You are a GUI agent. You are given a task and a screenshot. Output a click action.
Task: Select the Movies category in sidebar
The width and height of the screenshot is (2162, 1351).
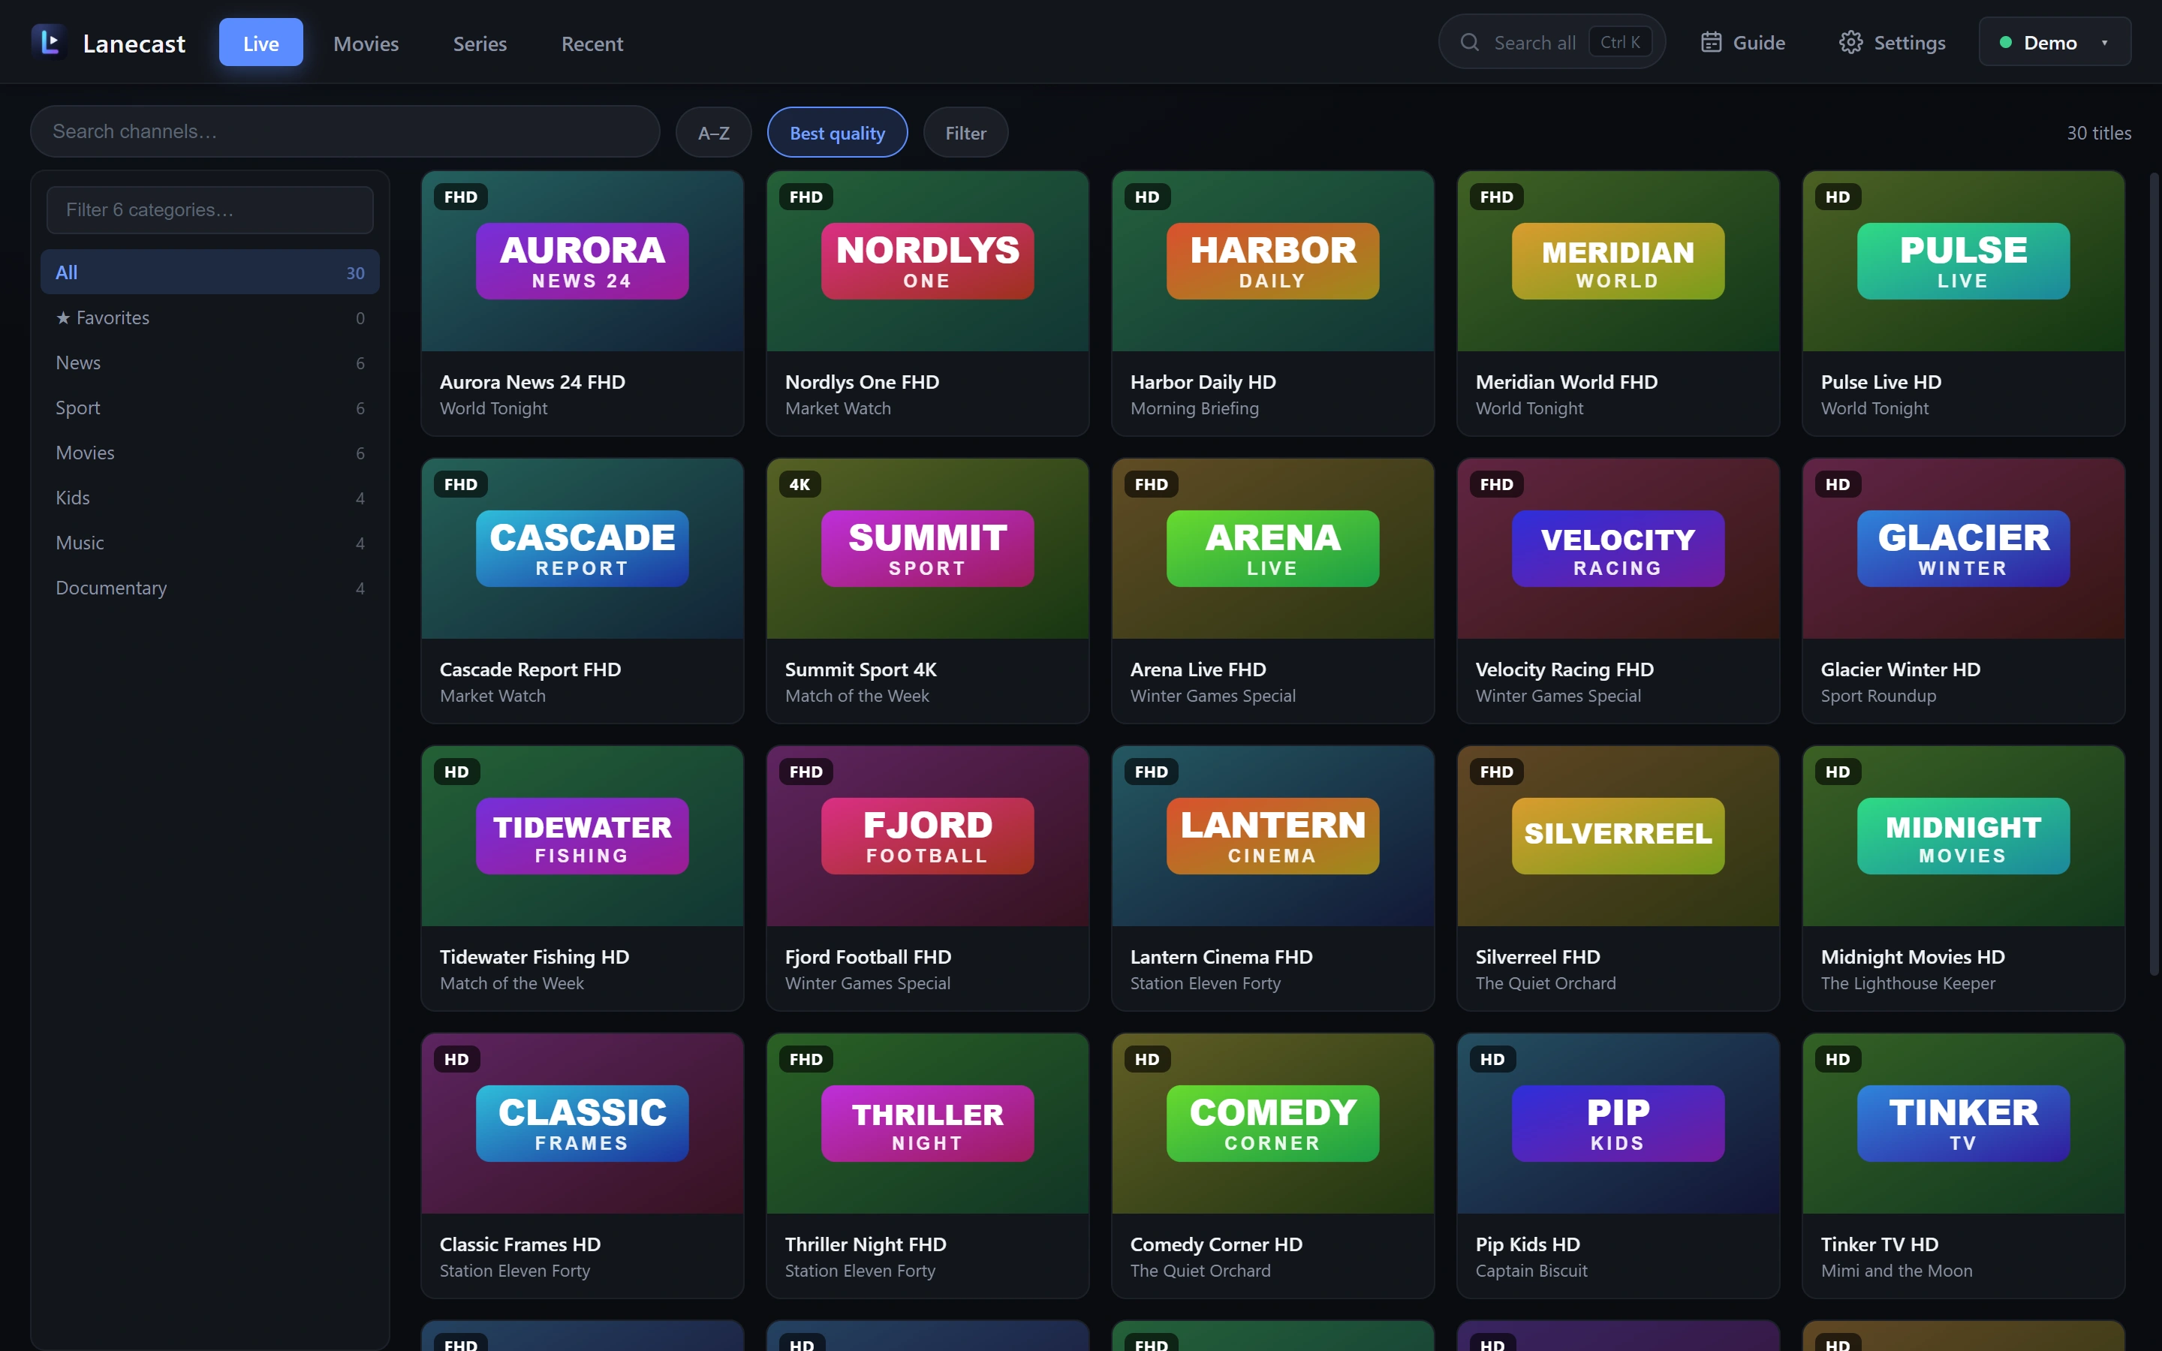pyautogui.click(x=210, y=453)
